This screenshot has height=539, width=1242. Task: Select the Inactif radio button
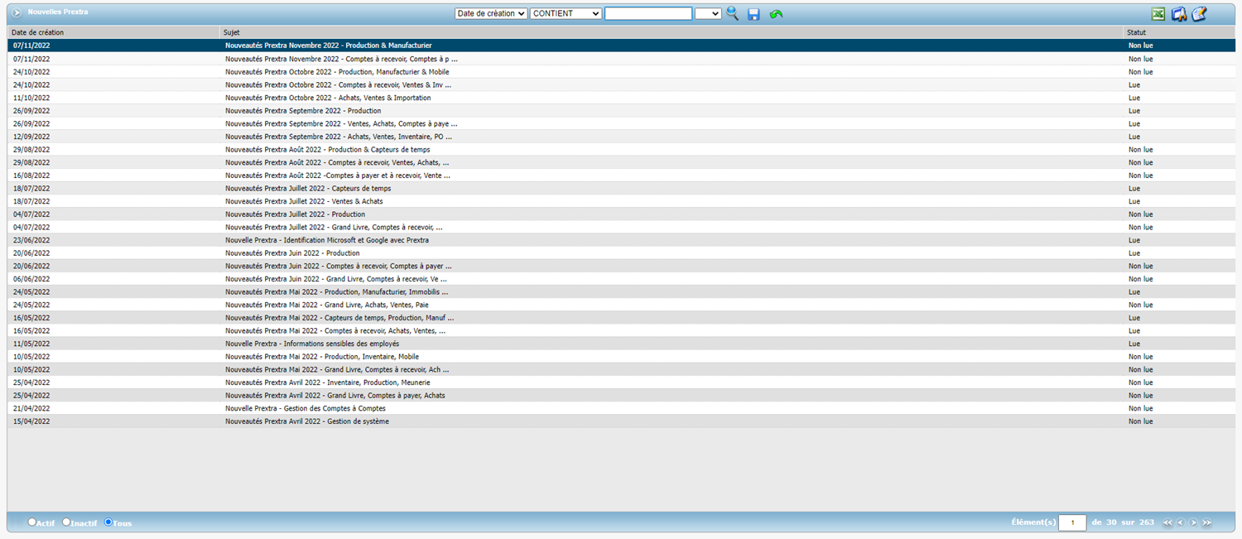click(x=66, y=522)
